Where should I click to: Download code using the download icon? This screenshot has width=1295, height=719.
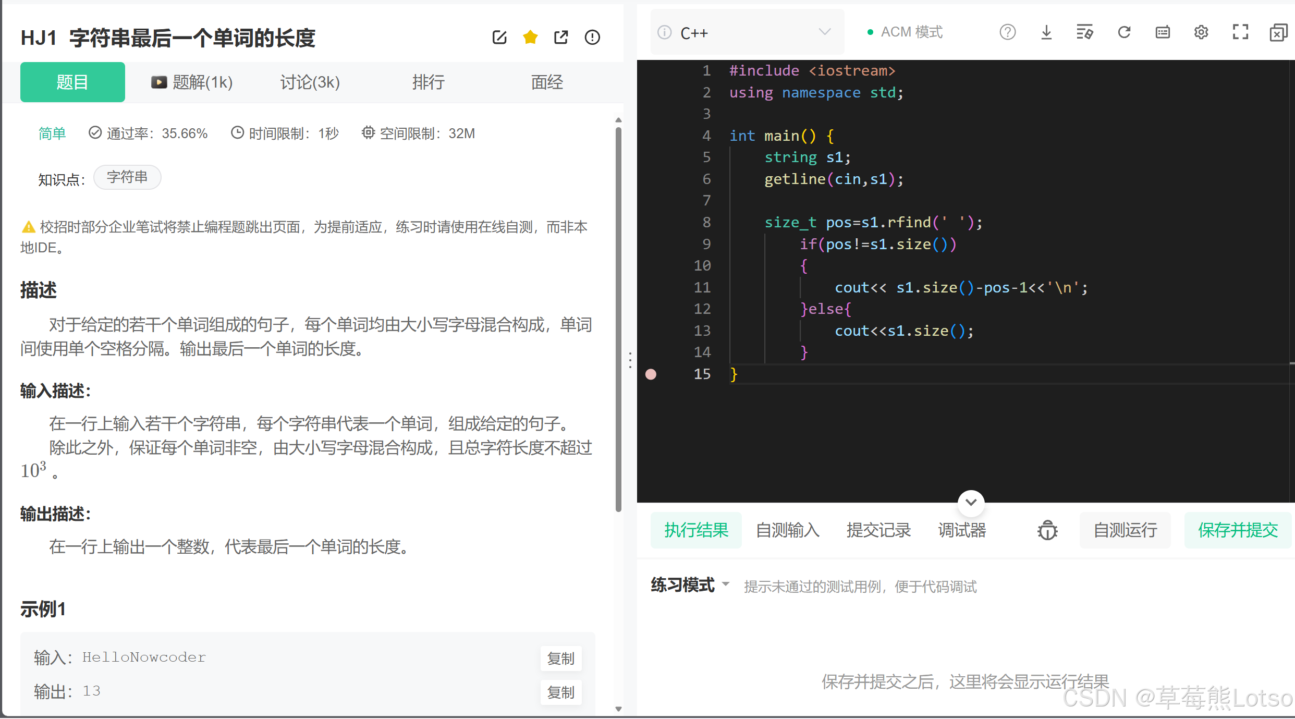pyautogui.click(x=1046, y=32)
